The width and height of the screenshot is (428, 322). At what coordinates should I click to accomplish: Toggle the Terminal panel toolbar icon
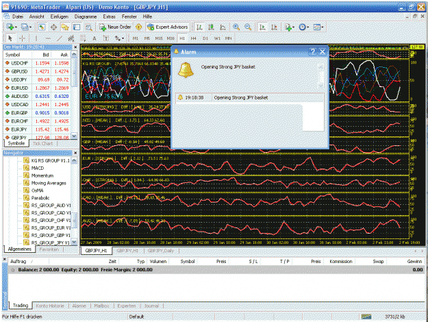(x=77, y=27)
